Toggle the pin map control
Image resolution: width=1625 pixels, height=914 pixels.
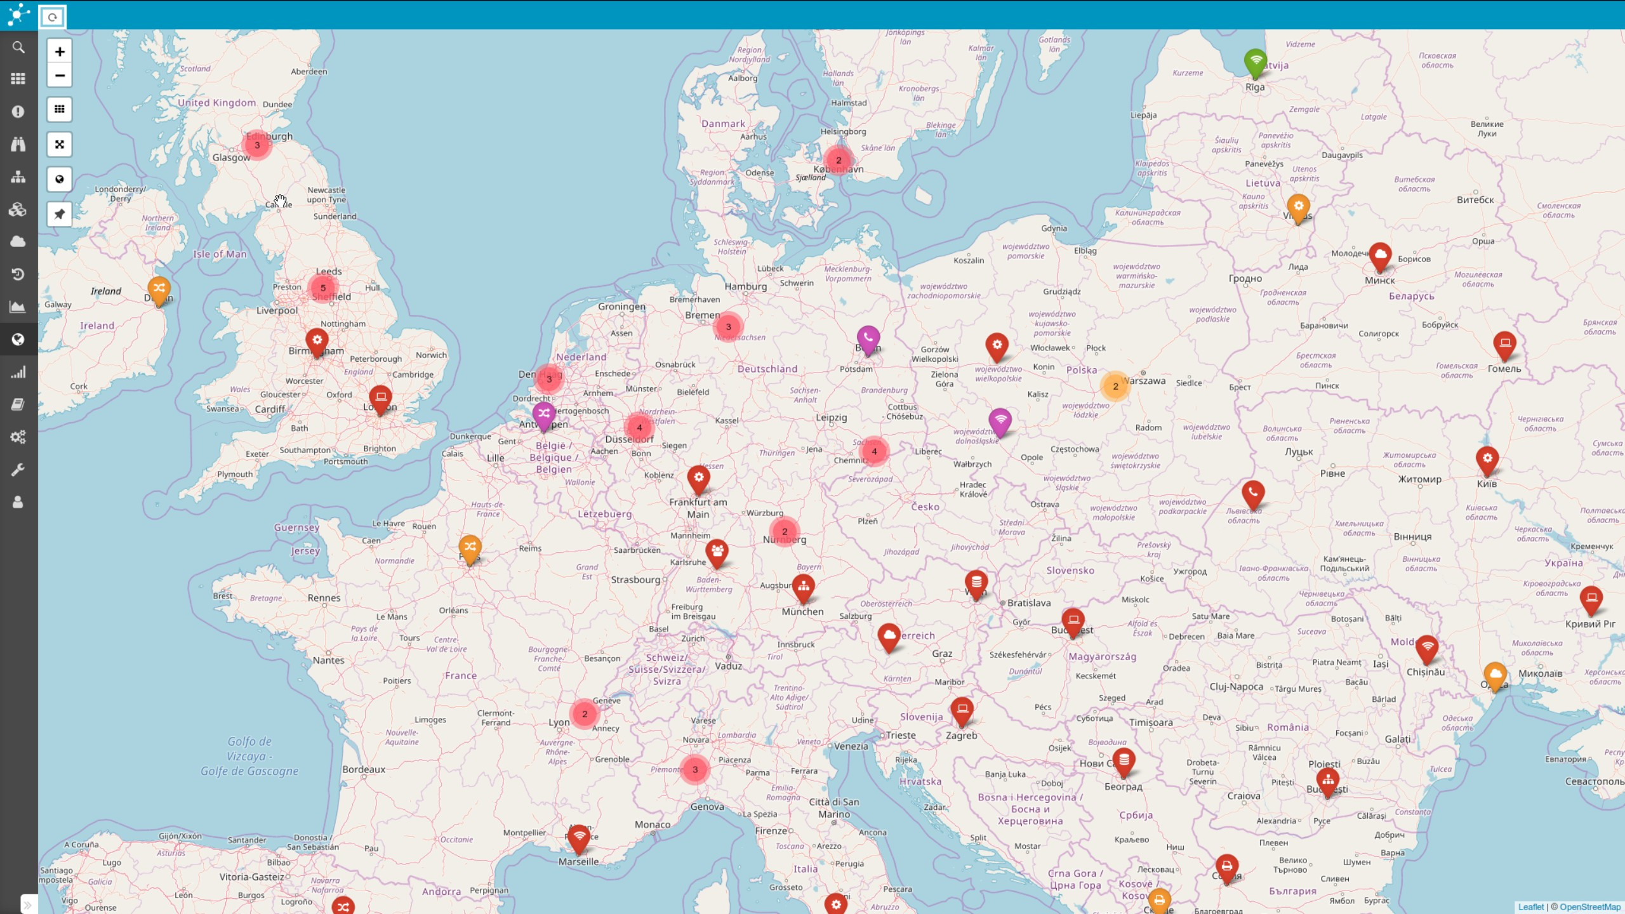click(x=60, y=214)
